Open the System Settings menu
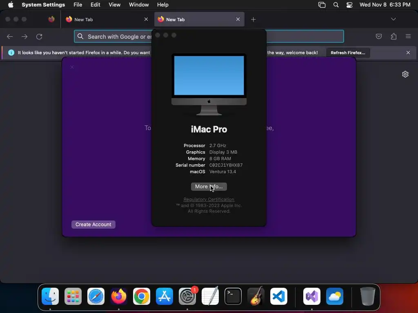This screenshot has width=418, height=313. [43, 4]
